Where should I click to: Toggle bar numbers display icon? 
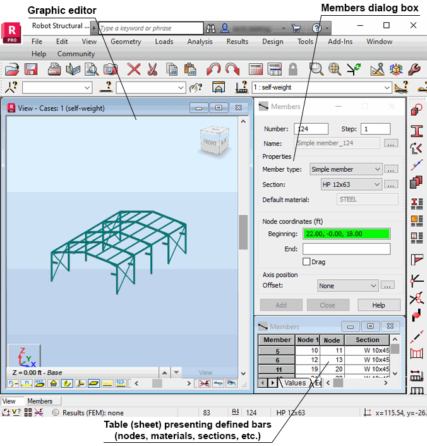pos(27,383)
